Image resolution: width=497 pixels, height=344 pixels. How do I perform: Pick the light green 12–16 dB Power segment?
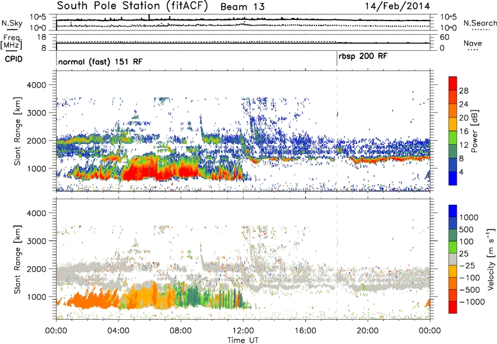453,137
